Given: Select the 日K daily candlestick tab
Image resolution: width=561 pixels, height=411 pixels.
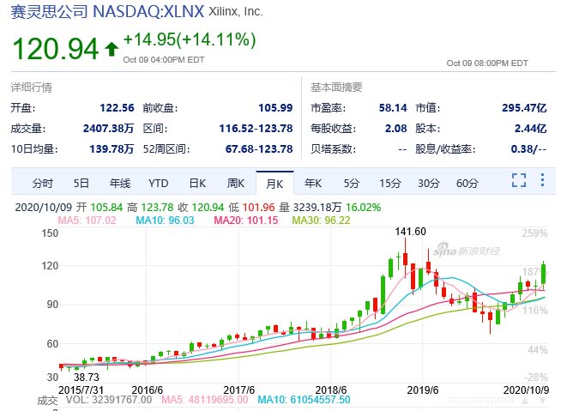Looking at the screenshot, I should point(197,183).
